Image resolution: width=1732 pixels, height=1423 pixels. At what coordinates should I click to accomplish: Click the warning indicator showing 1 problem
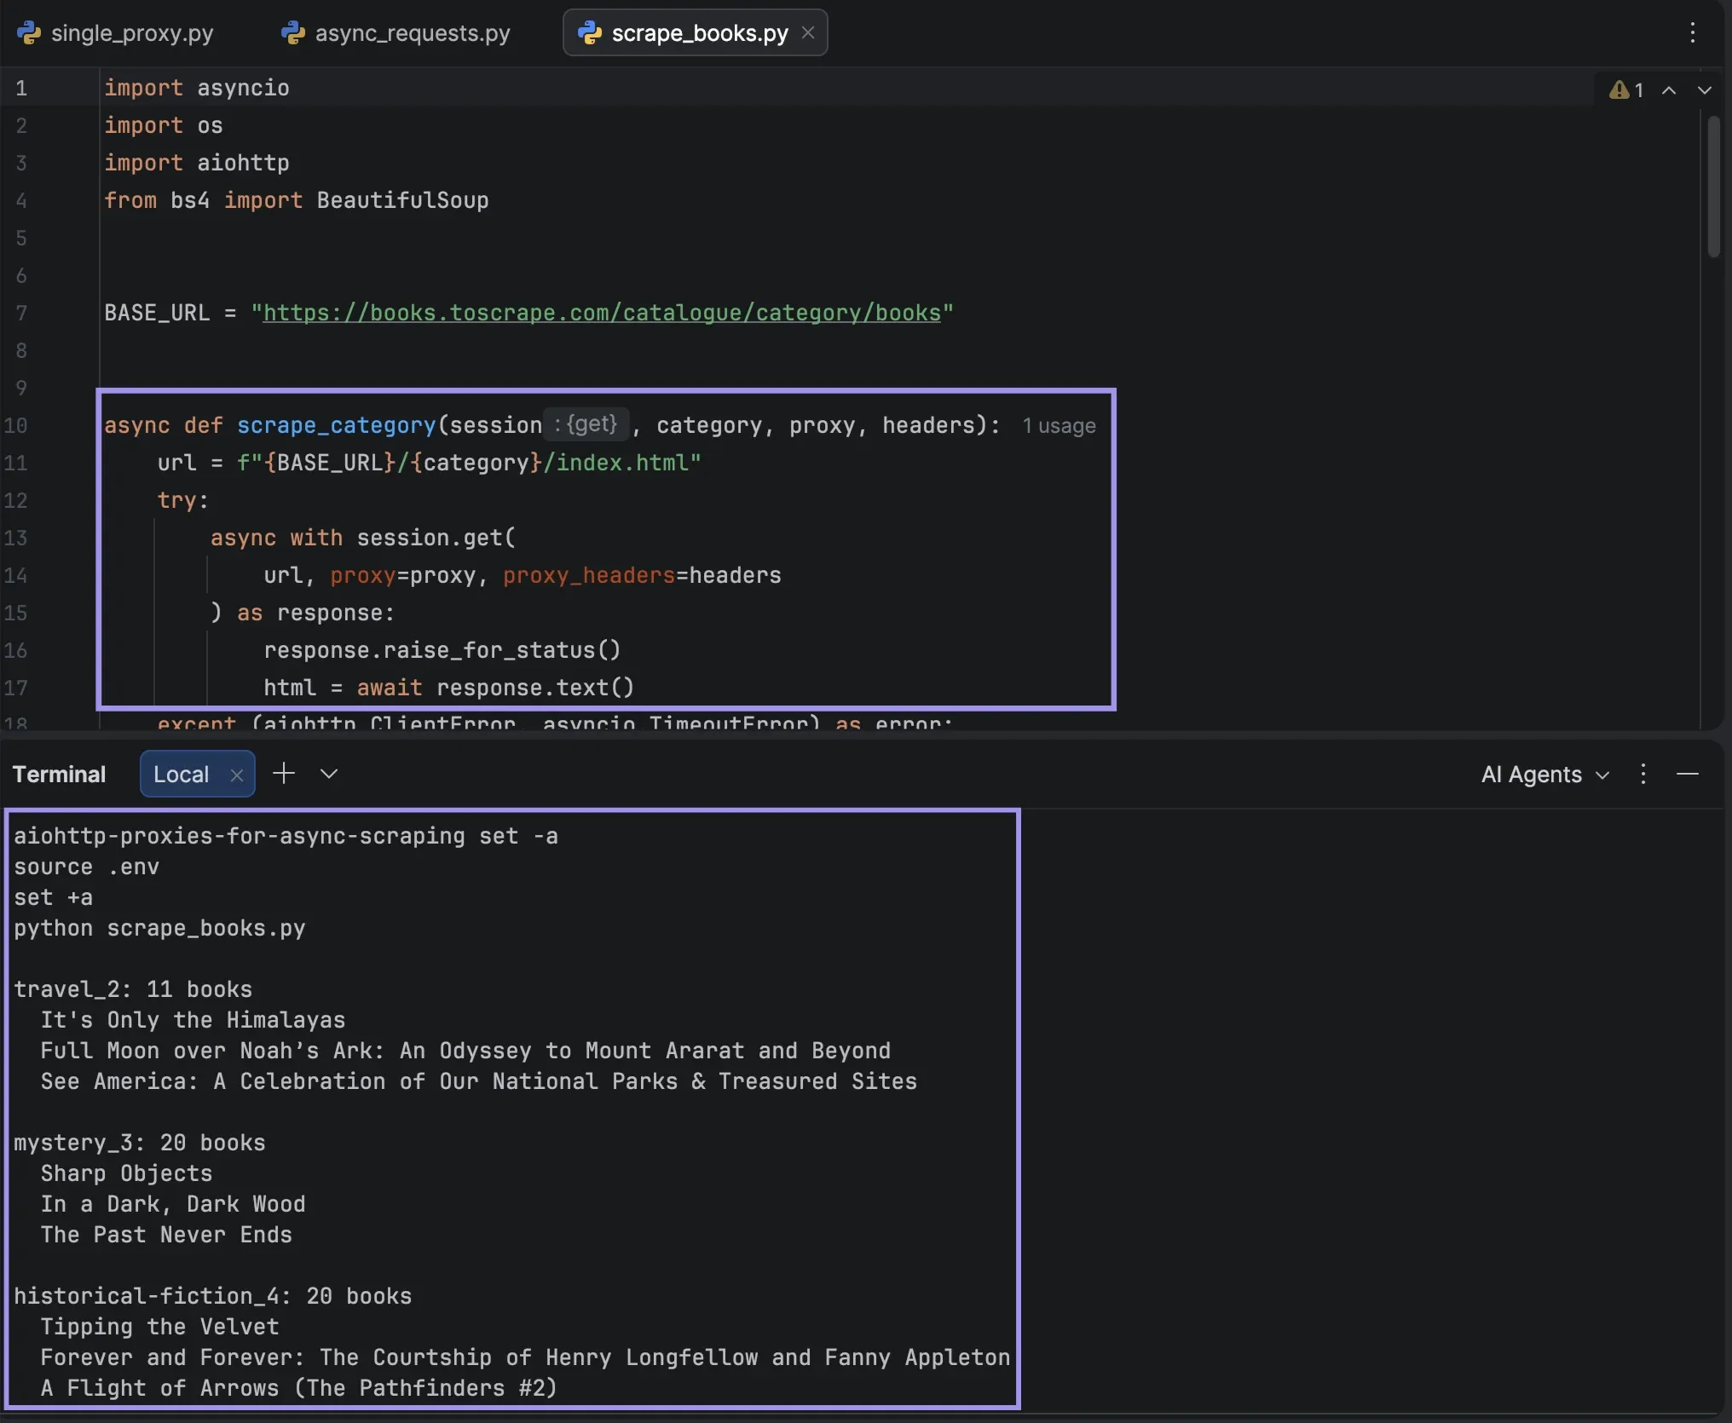pos(1626,89)
